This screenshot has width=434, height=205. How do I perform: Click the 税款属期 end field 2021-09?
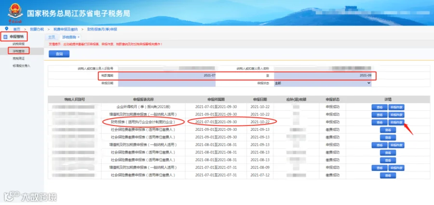[x=323, y=75]
